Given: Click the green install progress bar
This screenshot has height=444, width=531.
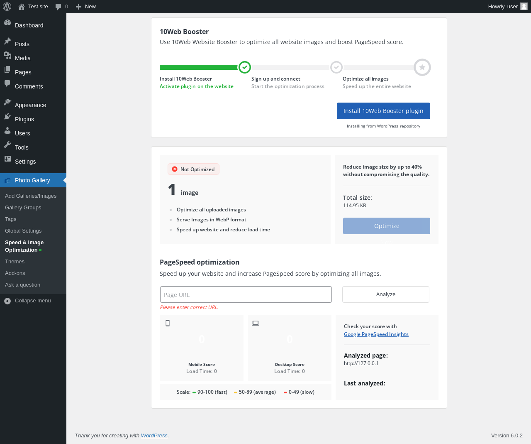Looking at the screenshot, I should pos(199,67).
